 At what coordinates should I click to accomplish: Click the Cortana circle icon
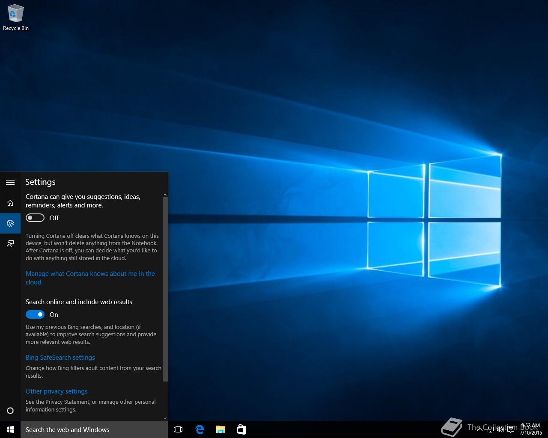tap(10, 411)
